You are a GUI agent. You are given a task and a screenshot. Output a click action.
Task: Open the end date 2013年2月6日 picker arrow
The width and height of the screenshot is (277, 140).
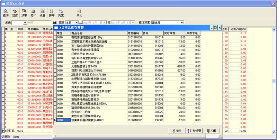coord(133,23)
